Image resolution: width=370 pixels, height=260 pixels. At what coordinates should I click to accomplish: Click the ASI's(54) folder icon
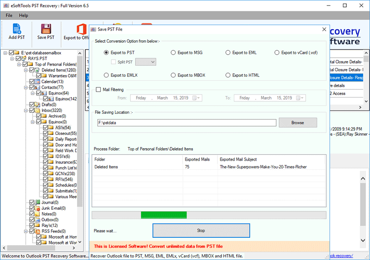tap(51, 128)
